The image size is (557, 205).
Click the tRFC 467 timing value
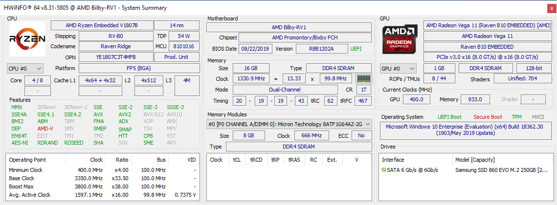tap(363, 101)
